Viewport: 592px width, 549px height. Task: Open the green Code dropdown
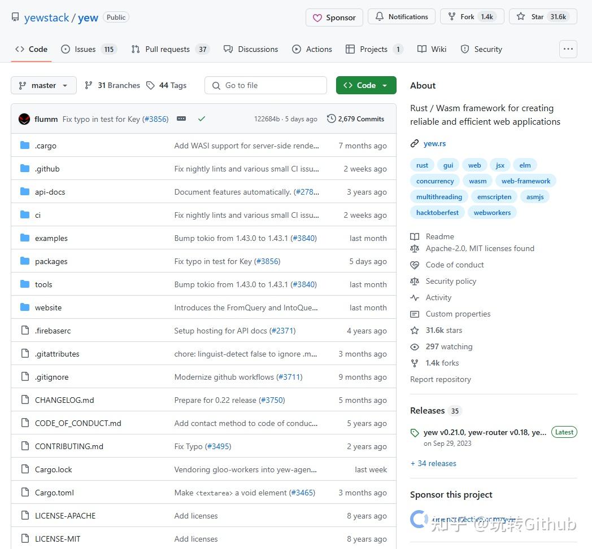(366, 85)
